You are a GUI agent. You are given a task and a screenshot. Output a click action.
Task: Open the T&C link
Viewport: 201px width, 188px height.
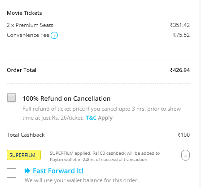coord(91,118)
